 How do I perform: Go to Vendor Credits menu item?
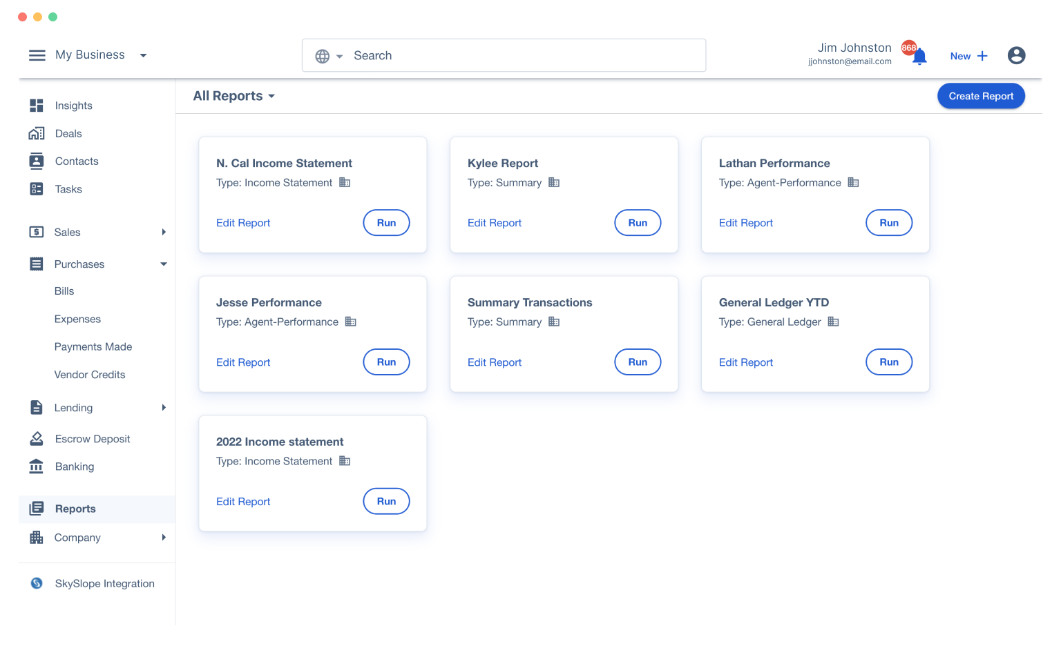(x=90, y=375)
